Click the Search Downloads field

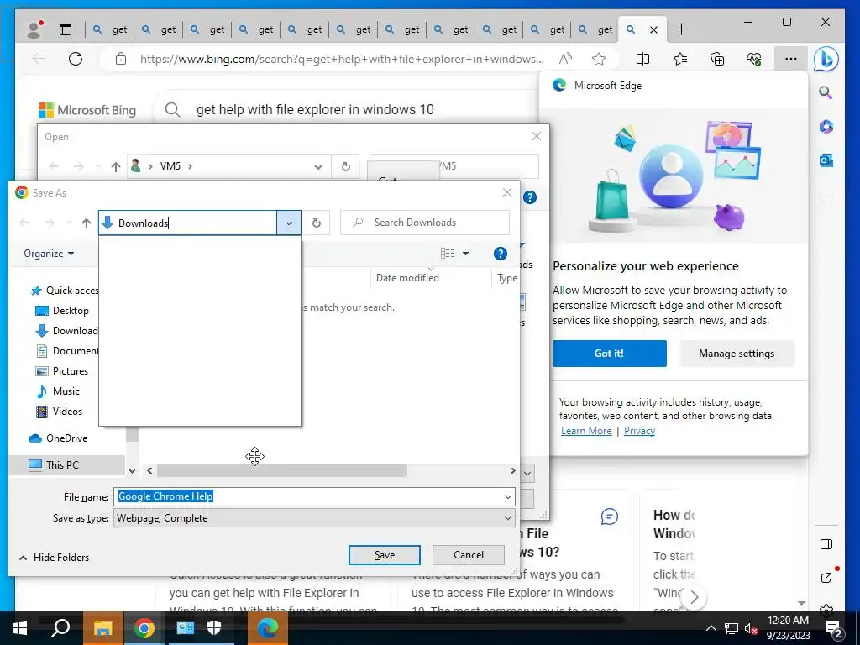(425, 223)
